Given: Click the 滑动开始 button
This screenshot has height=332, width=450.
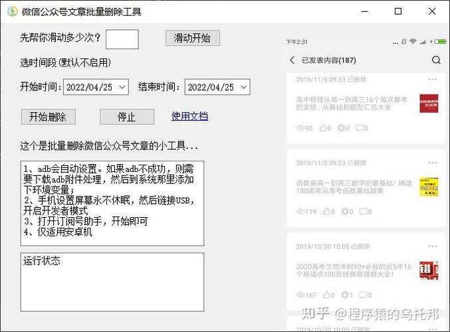Looking at the screenshot, I should [x=193, y=38].
